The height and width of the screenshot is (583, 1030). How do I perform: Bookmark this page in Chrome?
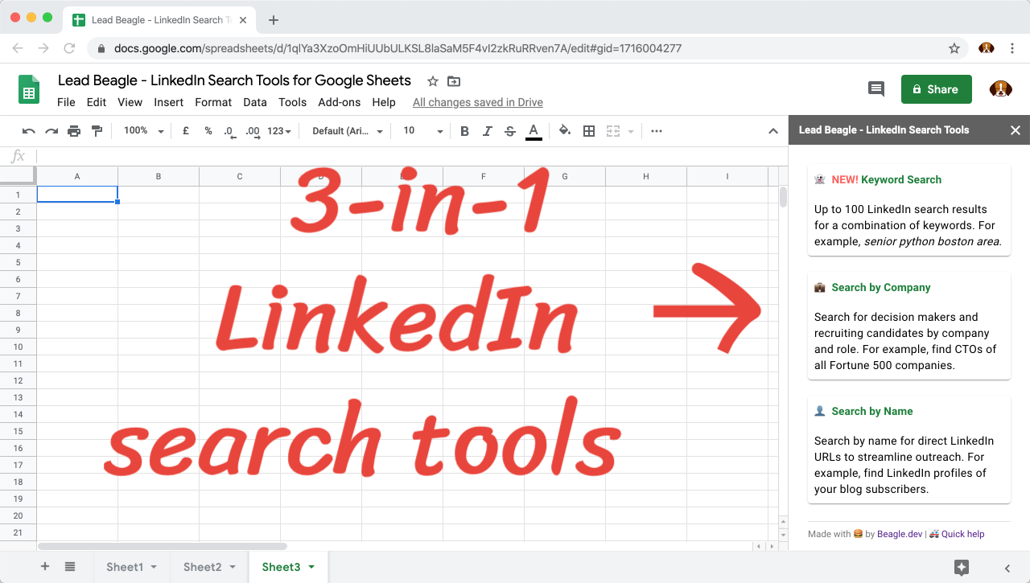coord(954,48)
